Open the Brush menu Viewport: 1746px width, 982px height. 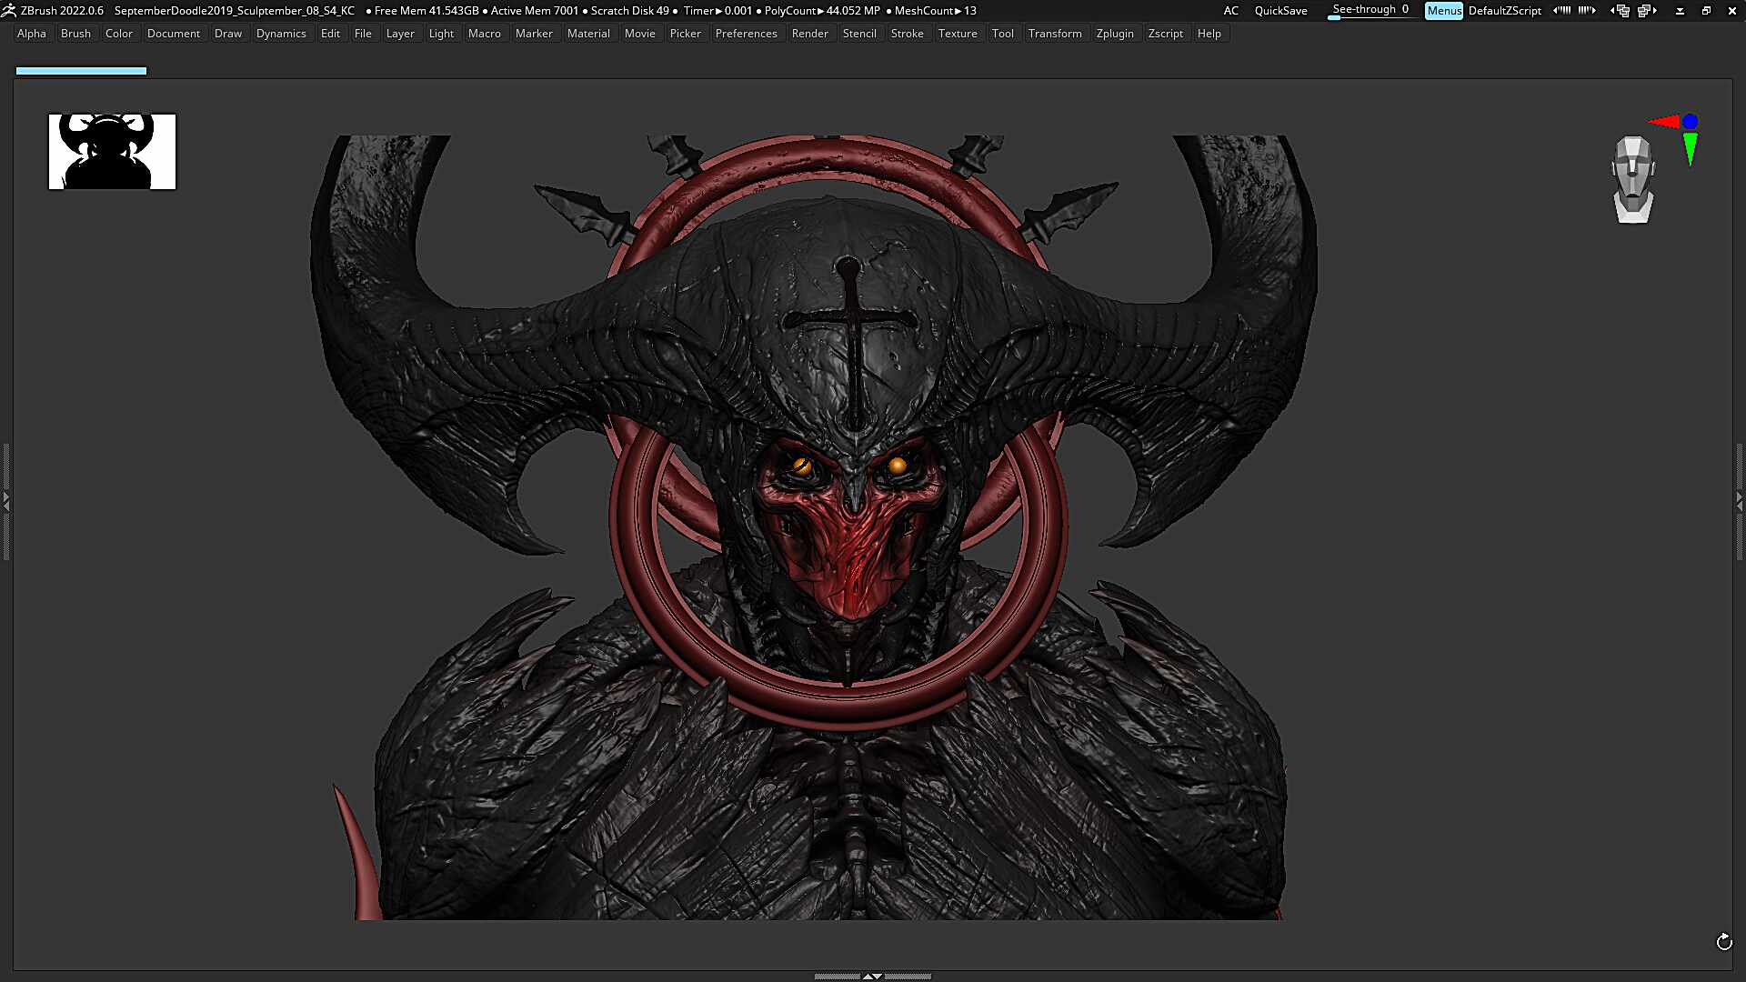[75, 34]
